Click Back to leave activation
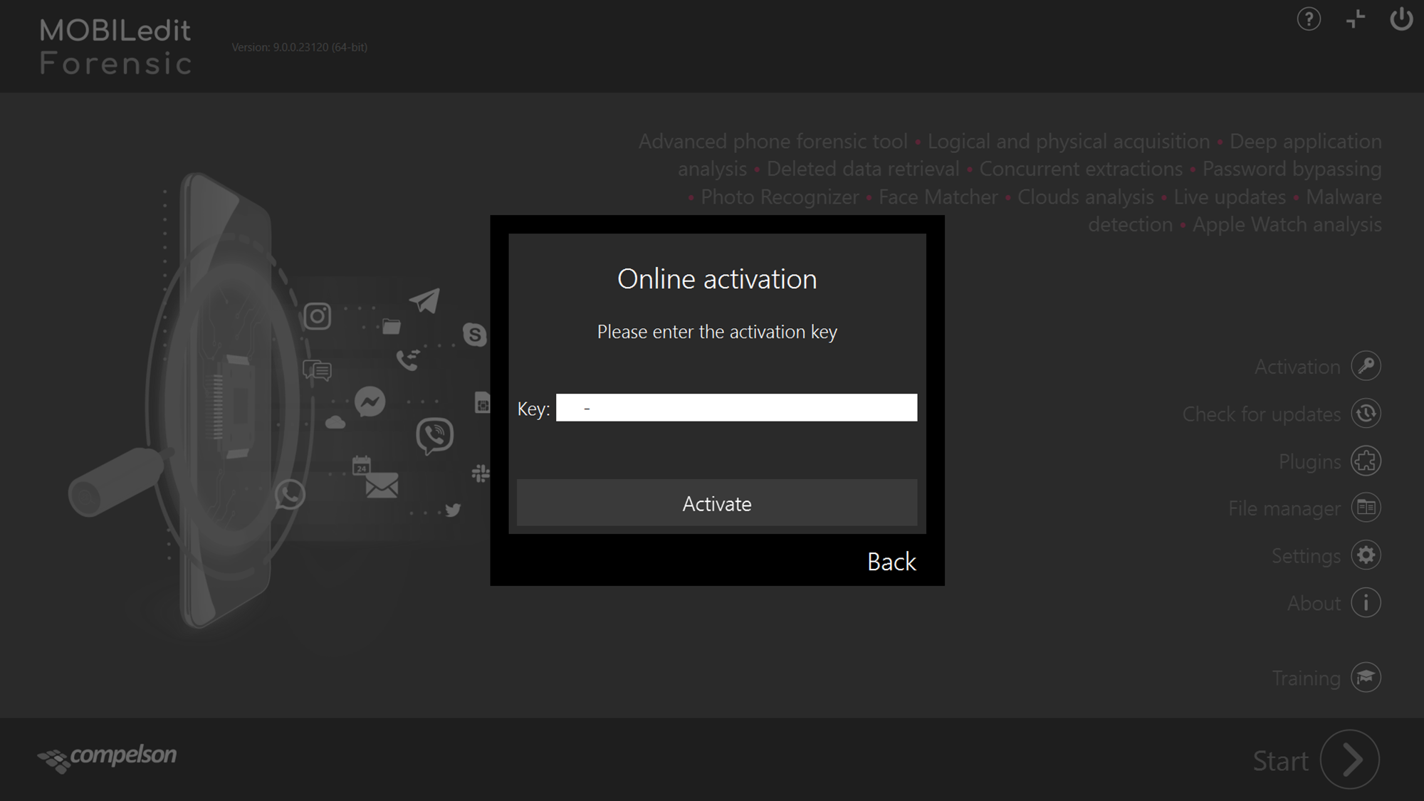1424x801 pixels. tap(891, 562)
